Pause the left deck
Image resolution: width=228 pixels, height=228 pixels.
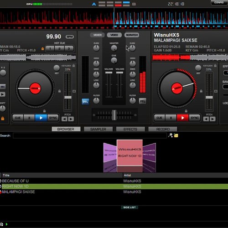tap(29, 118)
